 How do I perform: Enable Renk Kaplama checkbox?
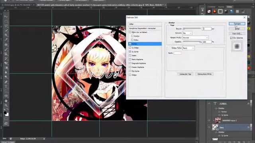point(130,59)
